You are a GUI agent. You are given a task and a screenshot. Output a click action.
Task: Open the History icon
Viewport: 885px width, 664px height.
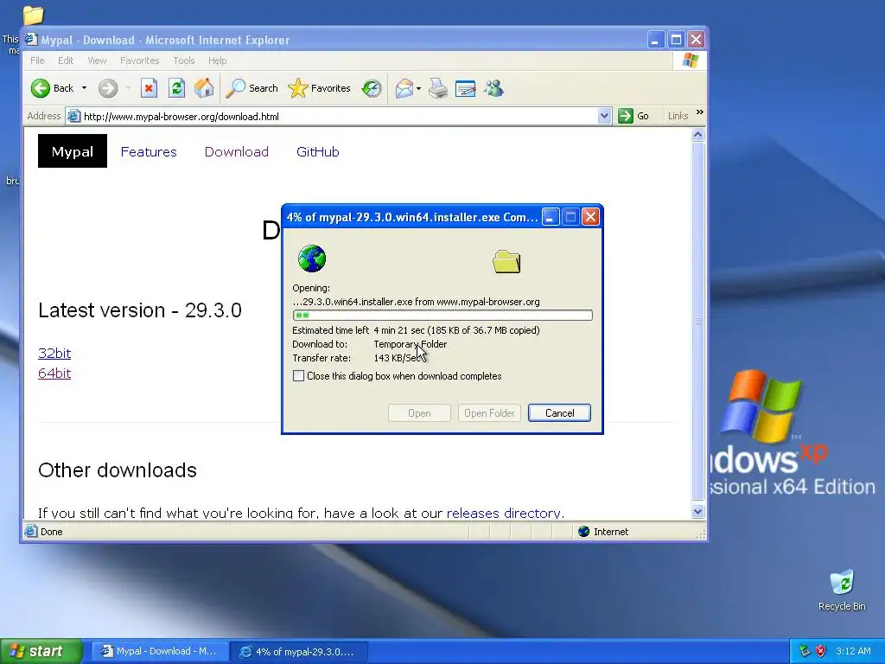372,88
